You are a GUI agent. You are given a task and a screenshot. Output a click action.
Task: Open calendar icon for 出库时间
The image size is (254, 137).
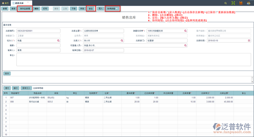coord(249,41)
